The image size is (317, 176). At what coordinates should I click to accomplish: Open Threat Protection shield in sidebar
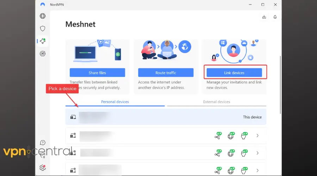(x=43, y=29)
